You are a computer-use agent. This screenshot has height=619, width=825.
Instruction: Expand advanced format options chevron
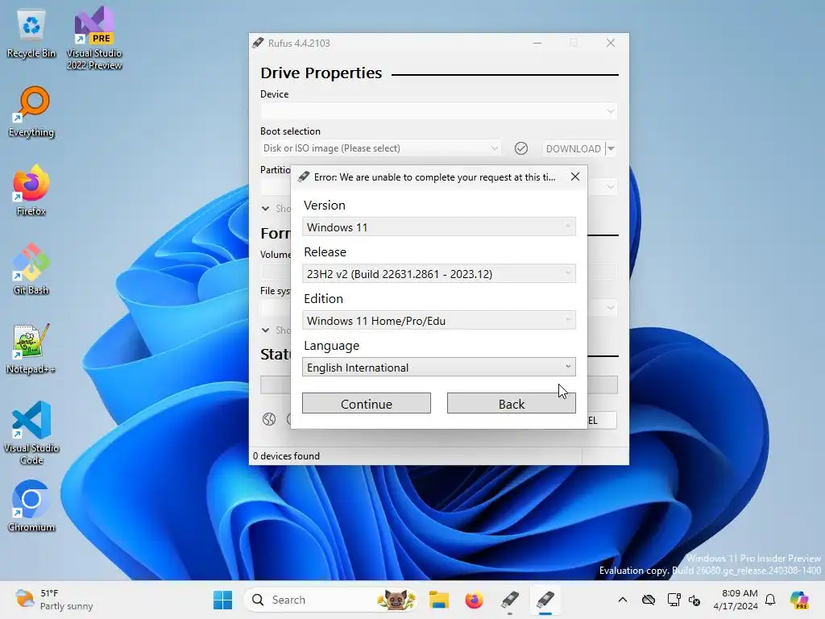click(x=266, y=330)
